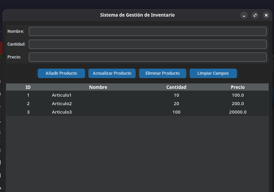Click Limpiar Campos to clear the form
This screenshot has width=274, height=192.
click(x=213, y=73)
